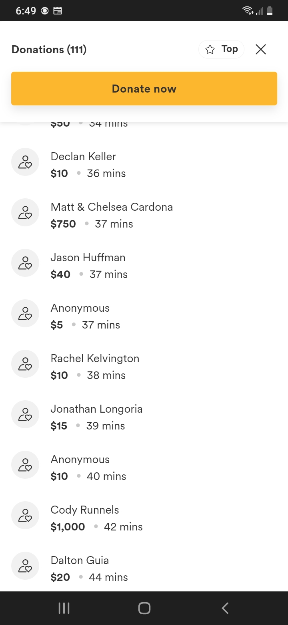The height and width of the screenshot is (625, 288).
Task: Close the Donations list panel
Action: point(261,49)
